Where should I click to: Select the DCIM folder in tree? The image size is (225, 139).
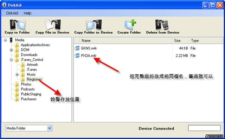tap(25, 50)
